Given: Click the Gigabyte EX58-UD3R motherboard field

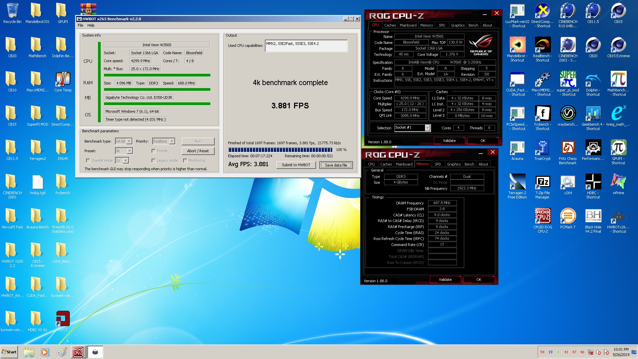Looking at the screenshot, I should pyautogui.click(x=139, y=97).
